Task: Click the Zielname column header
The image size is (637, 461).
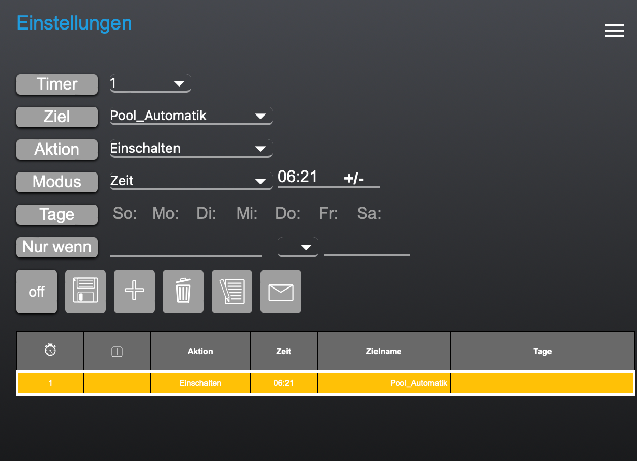Action: [x=384, y=351]
